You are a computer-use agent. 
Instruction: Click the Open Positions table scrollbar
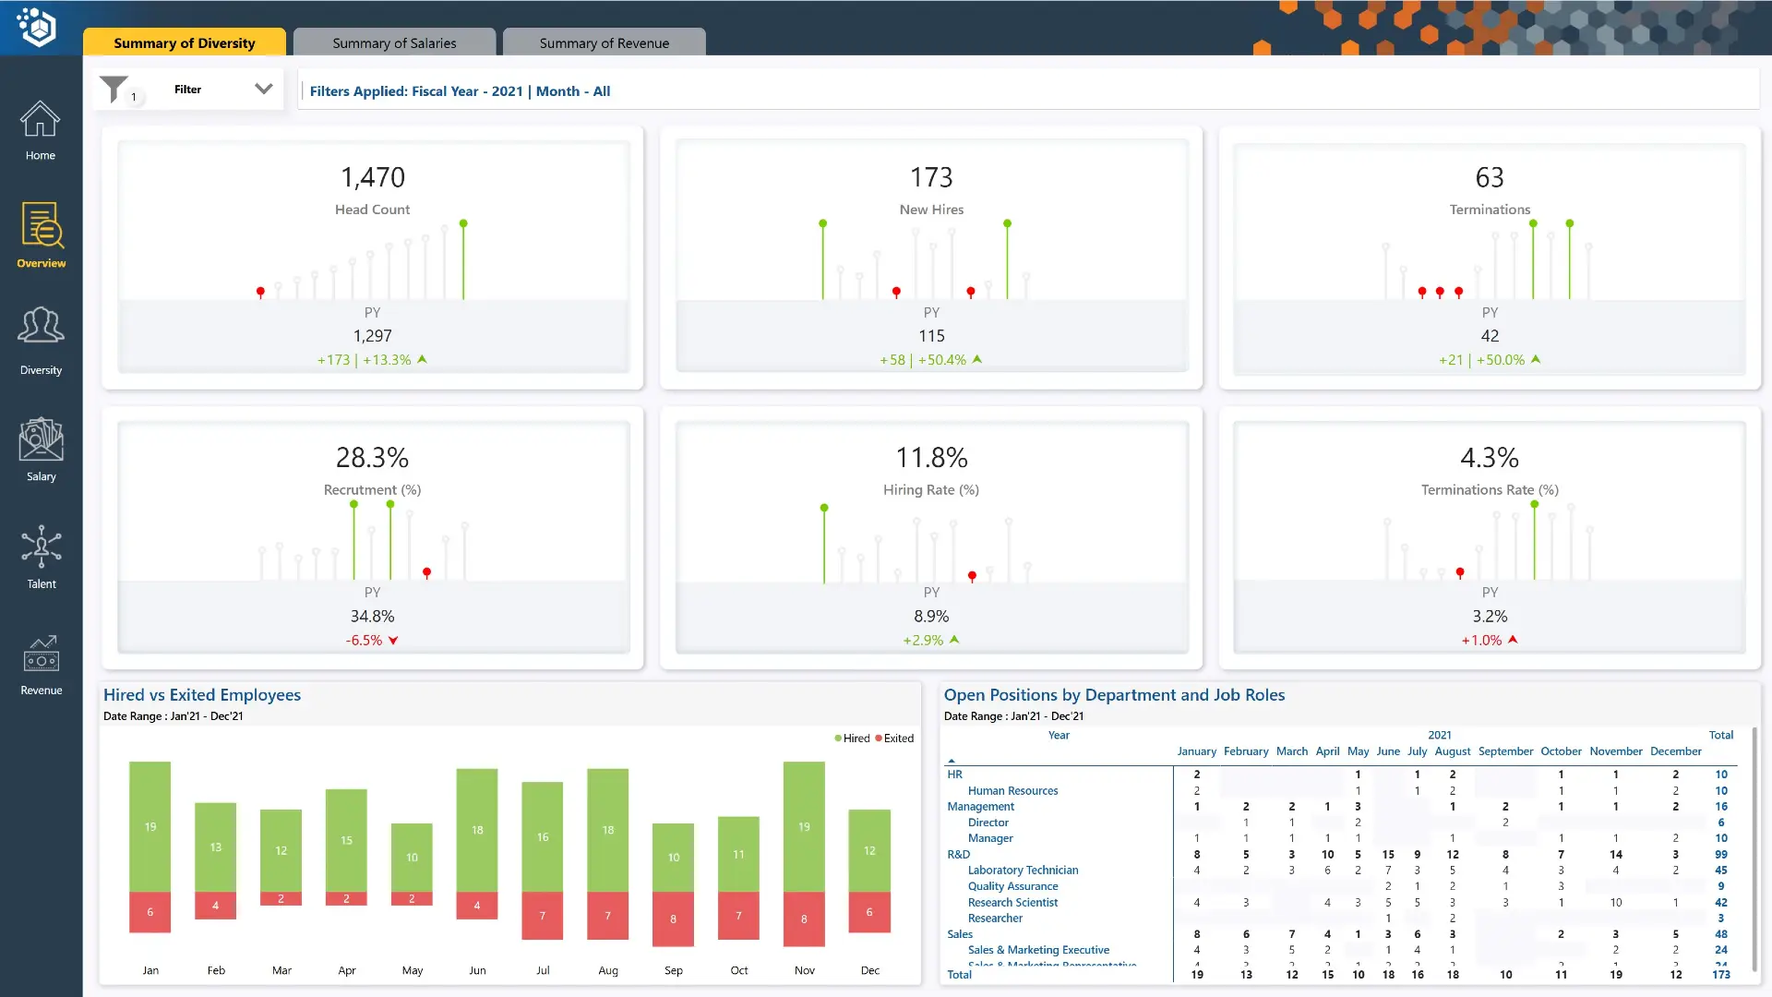click(x=1754, y=849)
